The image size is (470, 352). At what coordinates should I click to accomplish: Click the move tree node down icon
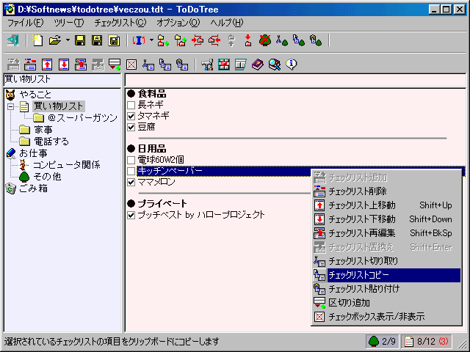(248, 40)
